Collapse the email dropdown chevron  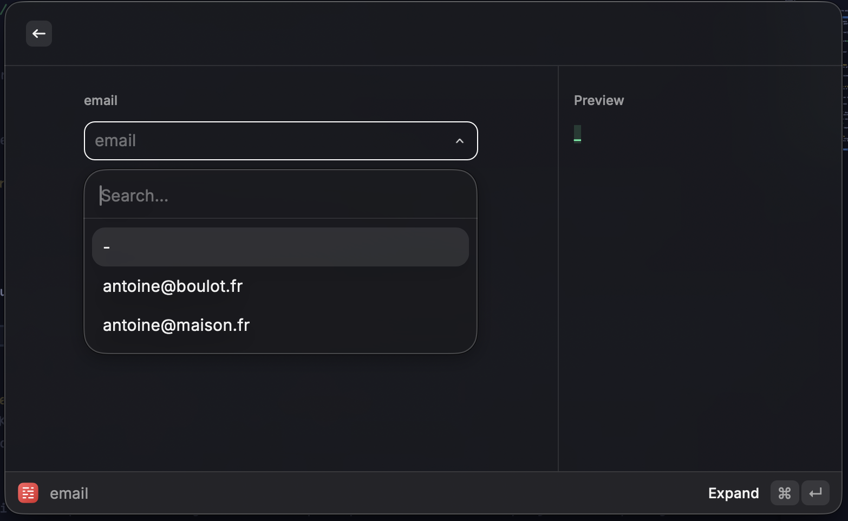tap(460, 141)
